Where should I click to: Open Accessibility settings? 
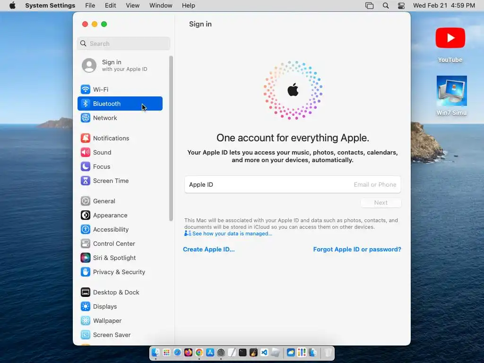tap(120, 230)
